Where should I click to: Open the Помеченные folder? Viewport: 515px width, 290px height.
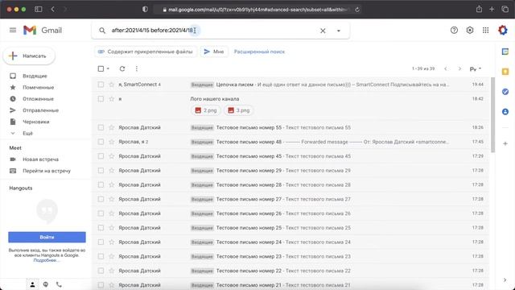click(38, 88)
